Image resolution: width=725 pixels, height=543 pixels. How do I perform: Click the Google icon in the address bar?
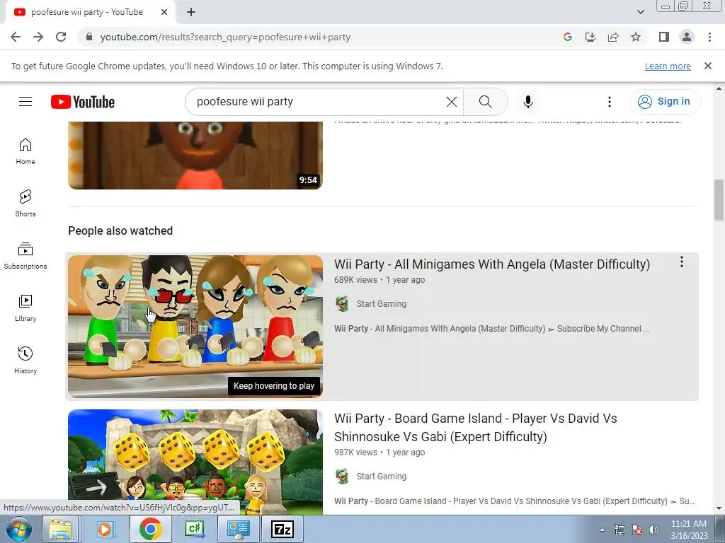pos(568,37)
